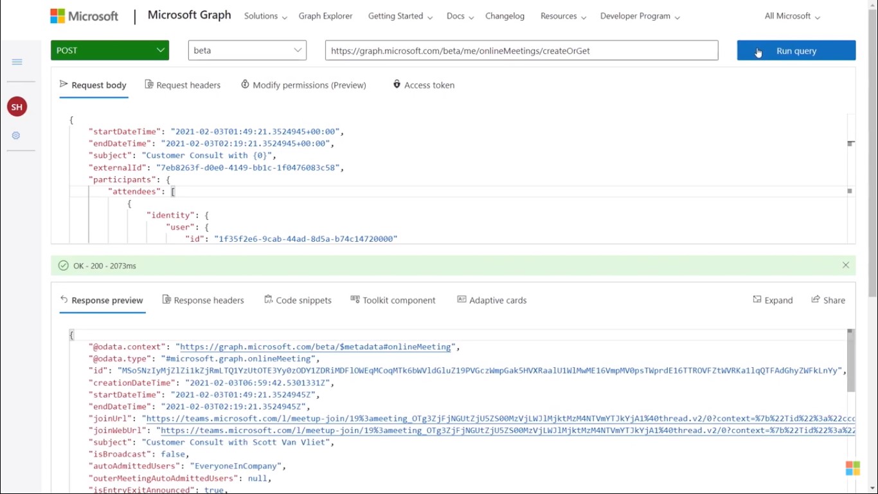Click the SH user avatar
Image resolution: width=878 pixels, height=494 pixels.
pyautogui.click(x=17, y=107)
